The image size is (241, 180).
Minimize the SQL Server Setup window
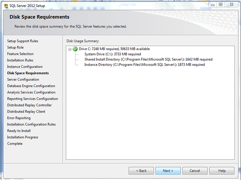(x=213, y=5)
